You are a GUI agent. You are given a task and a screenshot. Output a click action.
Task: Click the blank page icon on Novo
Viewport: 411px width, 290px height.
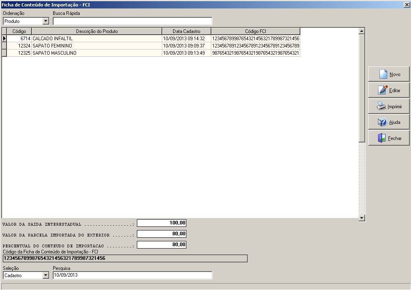383,74
